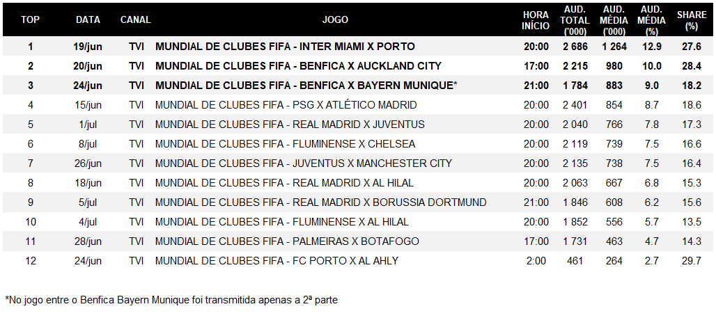Click the TOP column header

coord(30,19)
